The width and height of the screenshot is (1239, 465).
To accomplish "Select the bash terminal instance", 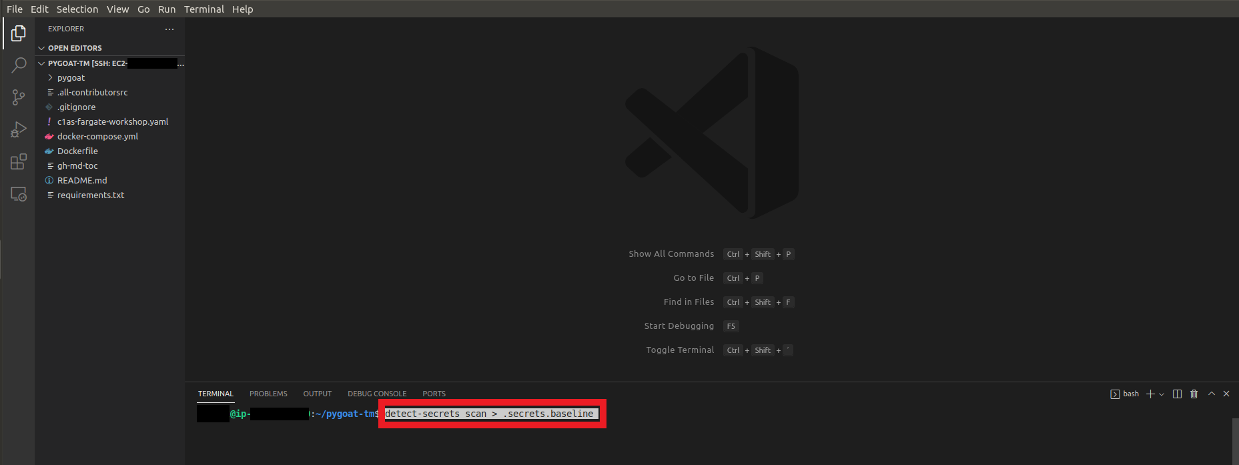I will pyautogui.click(x=1124, y=394).
